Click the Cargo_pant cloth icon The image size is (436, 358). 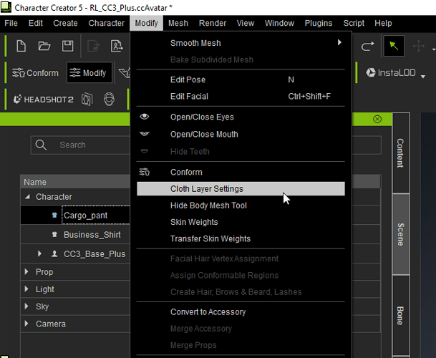(54, 215)
